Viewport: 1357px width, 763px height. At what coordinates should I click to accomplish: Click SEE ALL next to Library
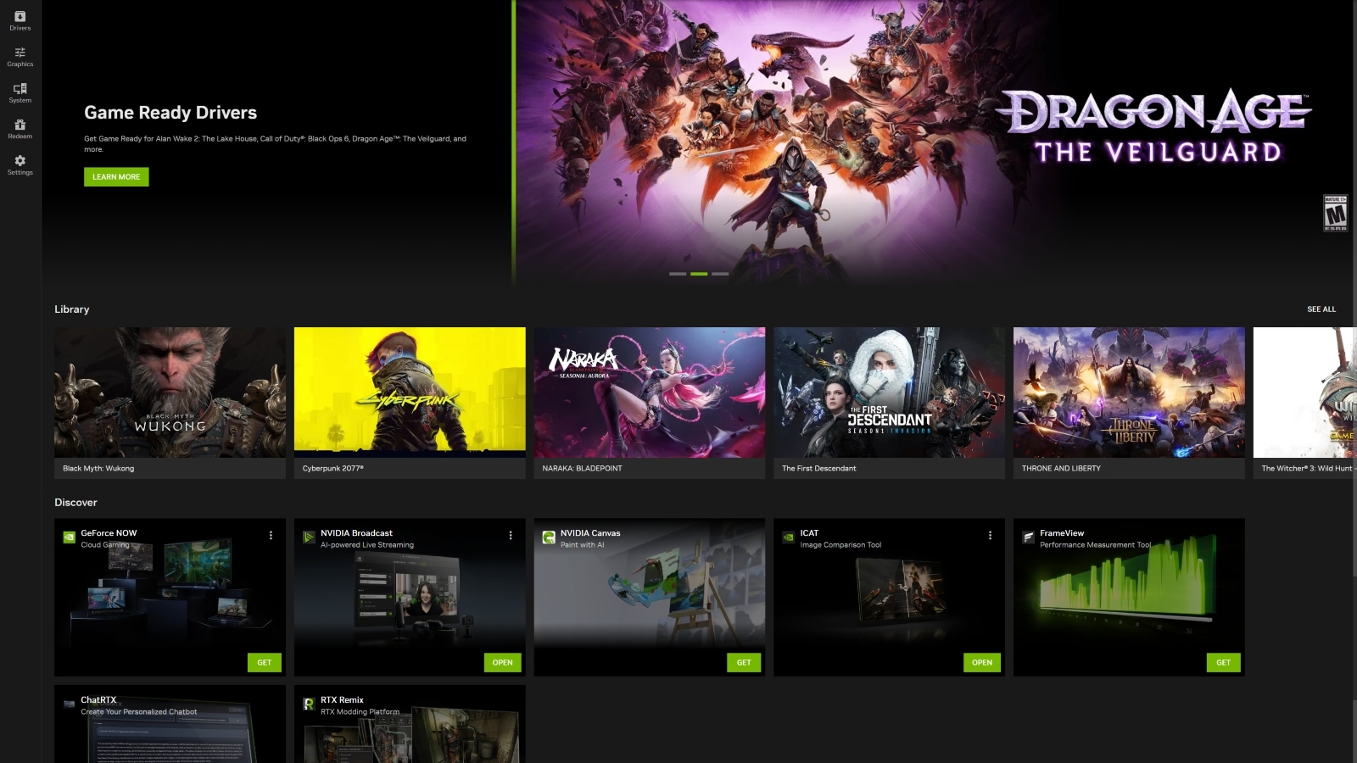[1321, 309]
